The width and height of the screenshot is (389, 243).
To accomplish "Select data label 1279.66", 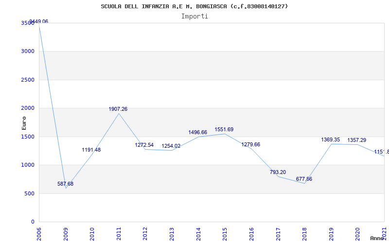I will coord(251,144).
